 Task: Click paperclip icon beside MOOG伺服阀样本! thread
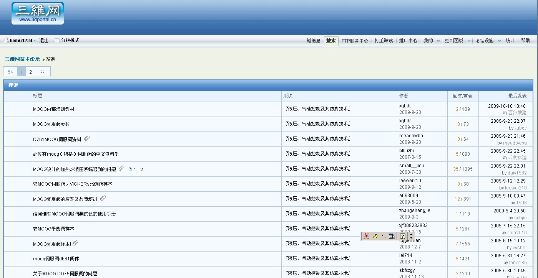click(75, 243)
